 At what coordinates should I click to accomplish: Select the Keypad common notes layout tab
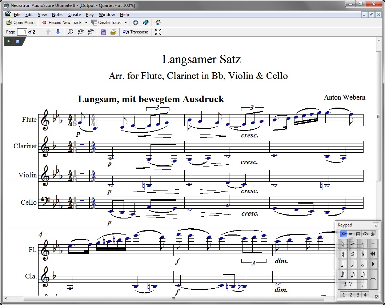344,234
